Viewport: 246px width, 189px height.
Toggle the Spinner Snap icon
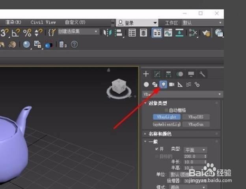point(38,33)
